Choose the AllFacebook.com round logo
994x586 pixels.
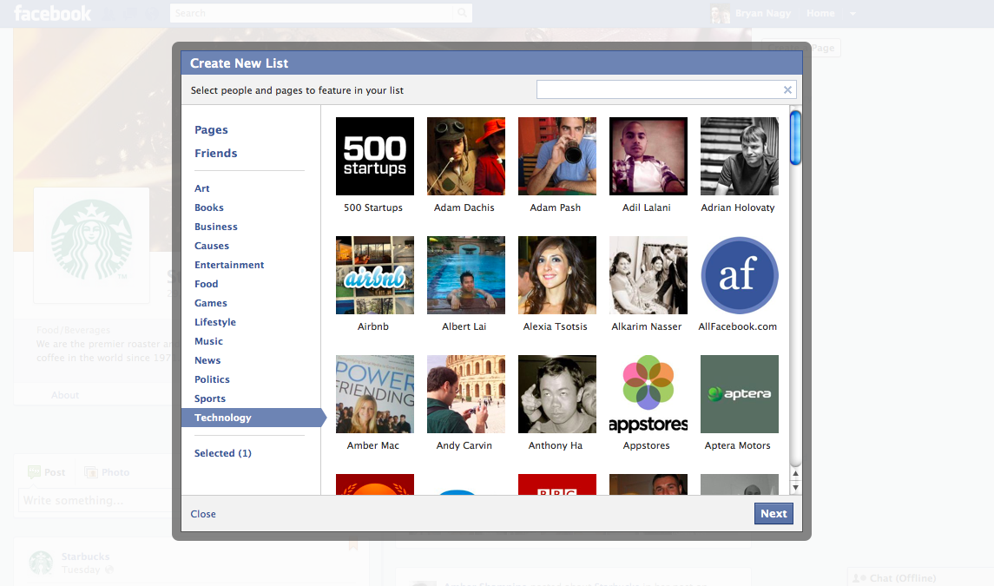point(739,275)
